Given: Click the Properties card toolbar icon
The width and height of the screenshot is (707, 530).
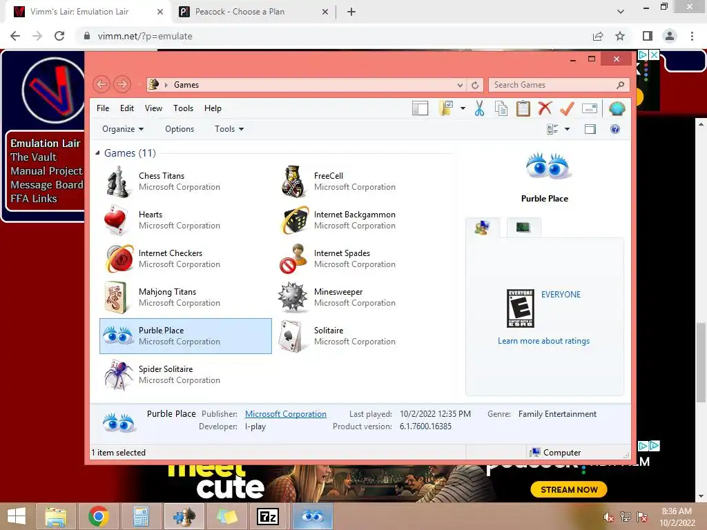Looking at the screenshot, I should pyautogui.click(x=590, y=108).
